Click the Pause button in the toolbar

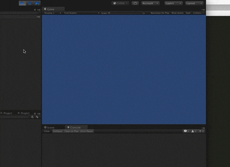click(x=30, y=3)
